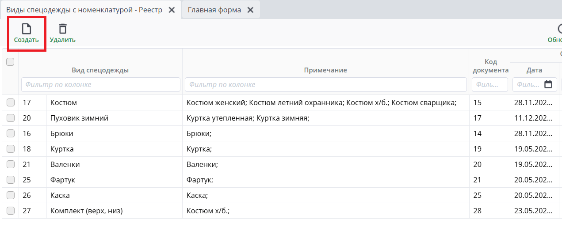
Task: Activate the Виды спецодежды с номенклатурой tab
Action: (84, 10)
